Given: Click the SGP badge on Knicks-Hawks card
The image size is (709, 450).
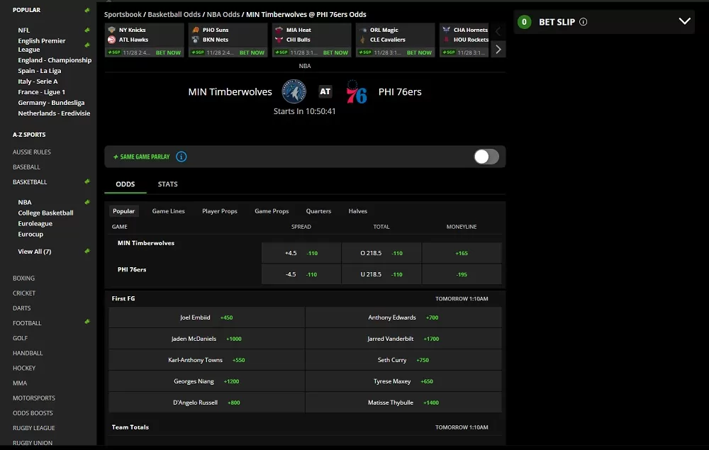Looking at the screenshot, I should point(114,52).
